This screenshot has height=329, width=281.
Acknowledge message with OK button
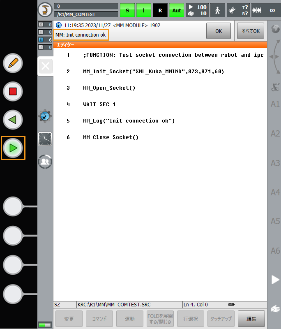(218, 31)
